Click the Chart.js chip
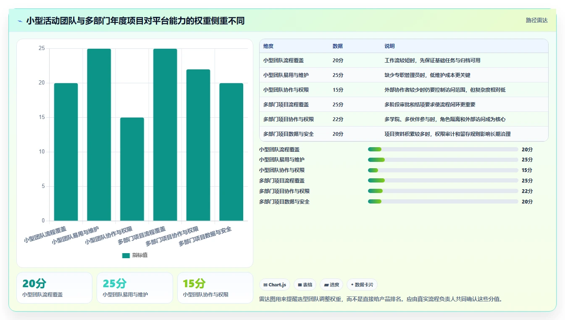The height and width of the screenshot is (320, 565). click(275, 285)
